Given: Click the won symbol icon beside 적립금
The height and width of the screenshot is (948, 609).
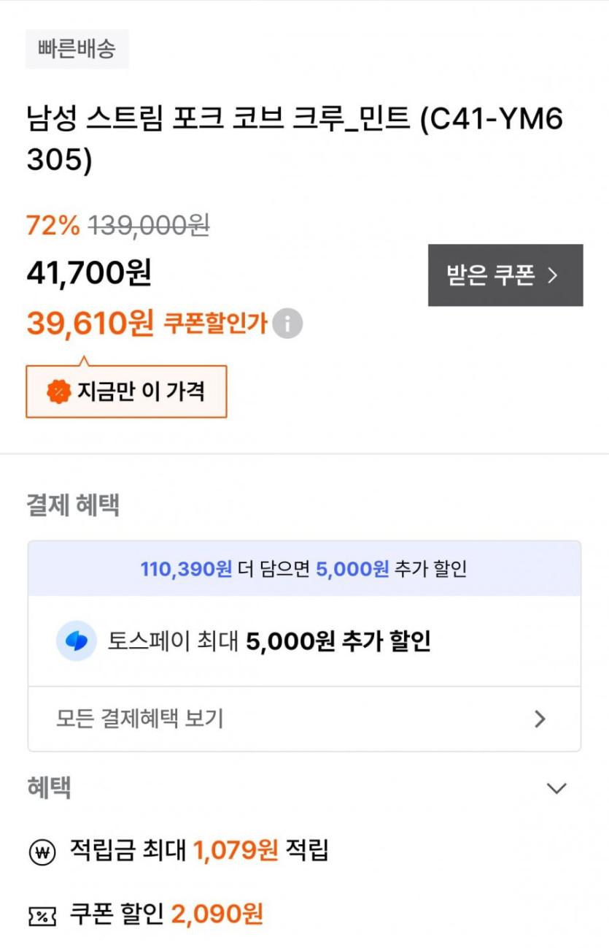Looking at the screenshot, I should (x=42, y=852).
